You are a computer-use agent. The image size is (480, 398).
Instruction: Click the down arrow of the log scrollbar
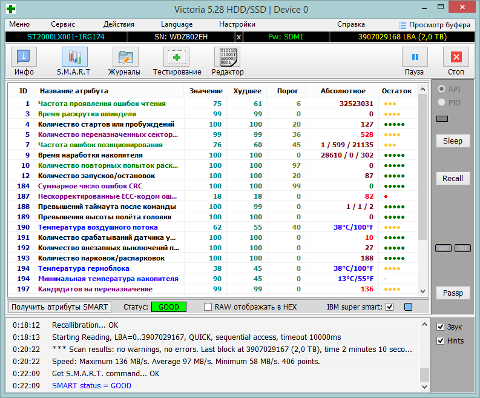pos(424,387)
